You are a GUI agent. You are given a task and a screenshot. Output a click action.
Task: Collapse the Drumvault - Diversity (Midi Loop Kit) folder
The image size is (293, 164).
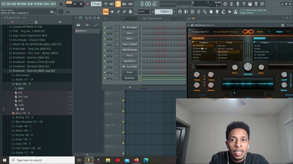click(x=33, y=71)
